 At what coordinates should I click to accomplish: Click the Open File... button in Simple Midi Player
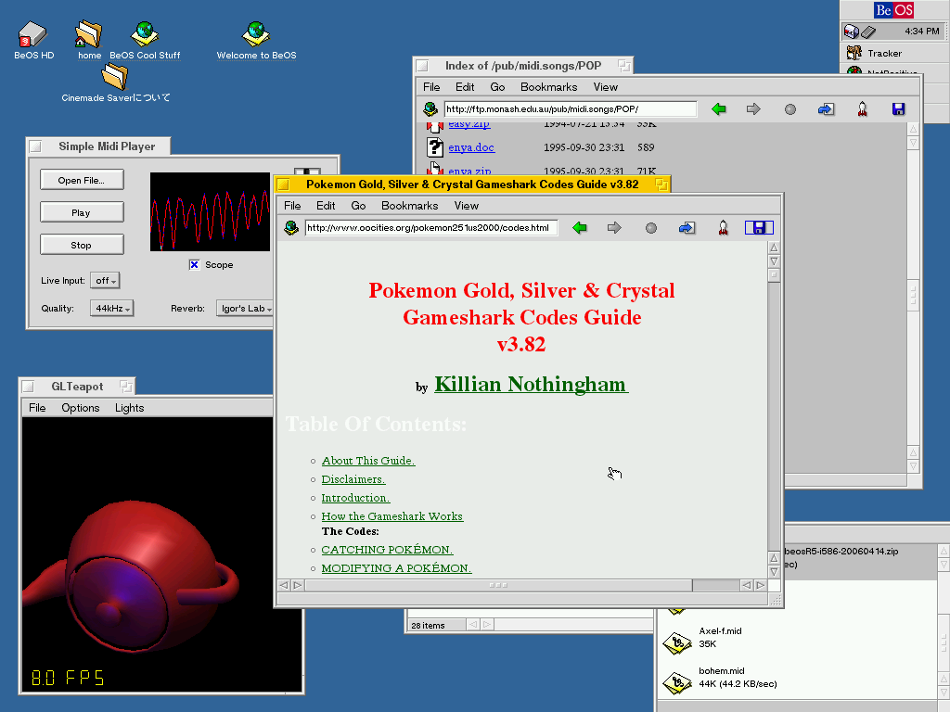pos(82,180)
